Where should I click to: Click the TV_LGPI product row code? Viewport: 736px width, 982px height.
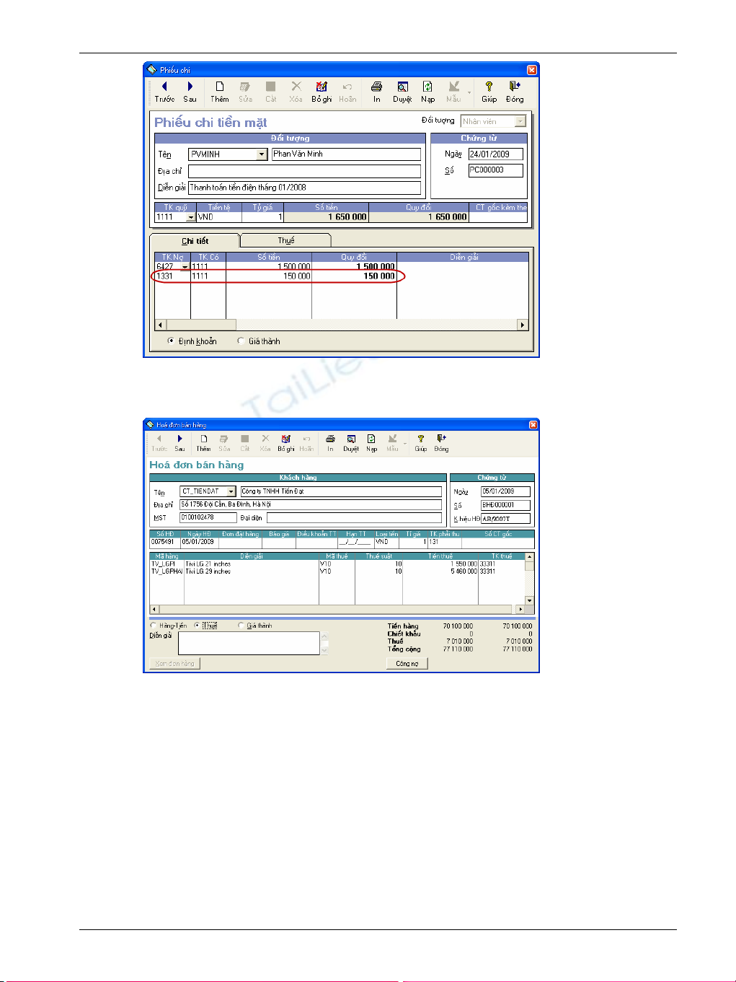click(x=167, y=564)
